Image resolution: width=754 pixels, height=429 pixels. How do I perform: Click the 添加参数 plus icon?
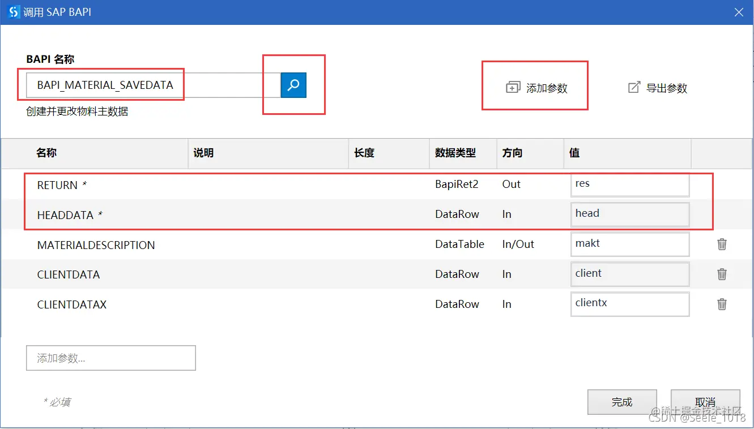[x=513, y=88]
